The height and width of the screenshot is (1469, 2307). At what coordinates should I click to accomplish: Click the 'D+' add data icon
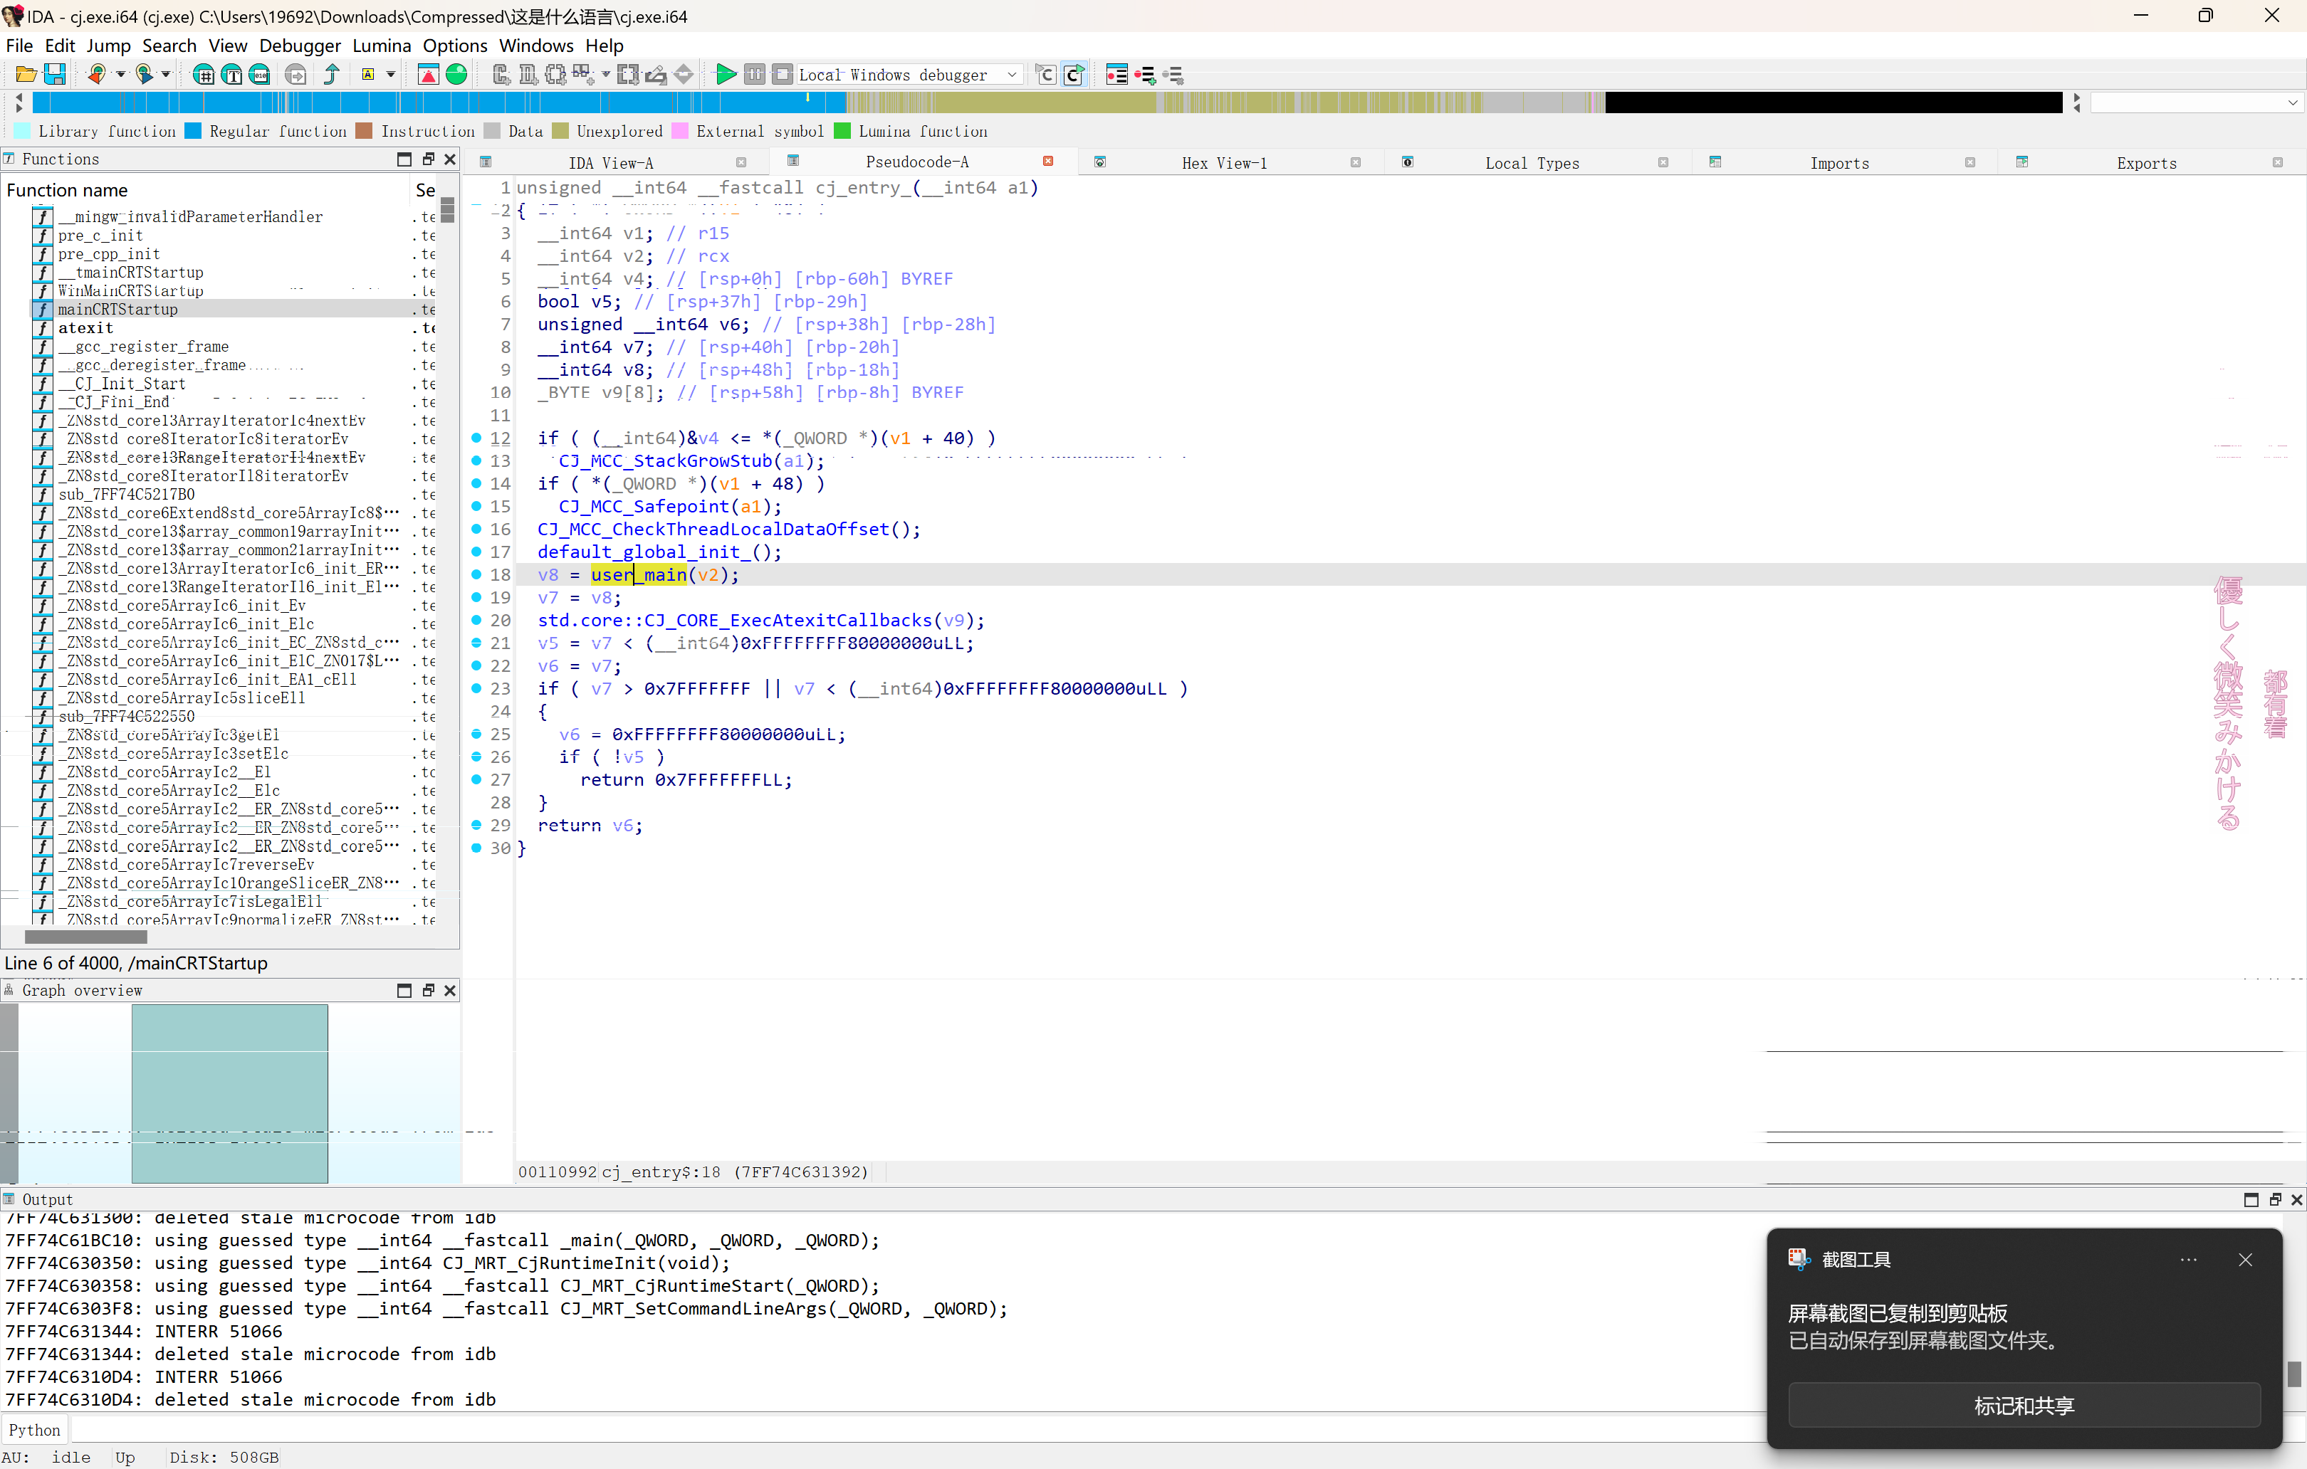click(x=528, y=75)
